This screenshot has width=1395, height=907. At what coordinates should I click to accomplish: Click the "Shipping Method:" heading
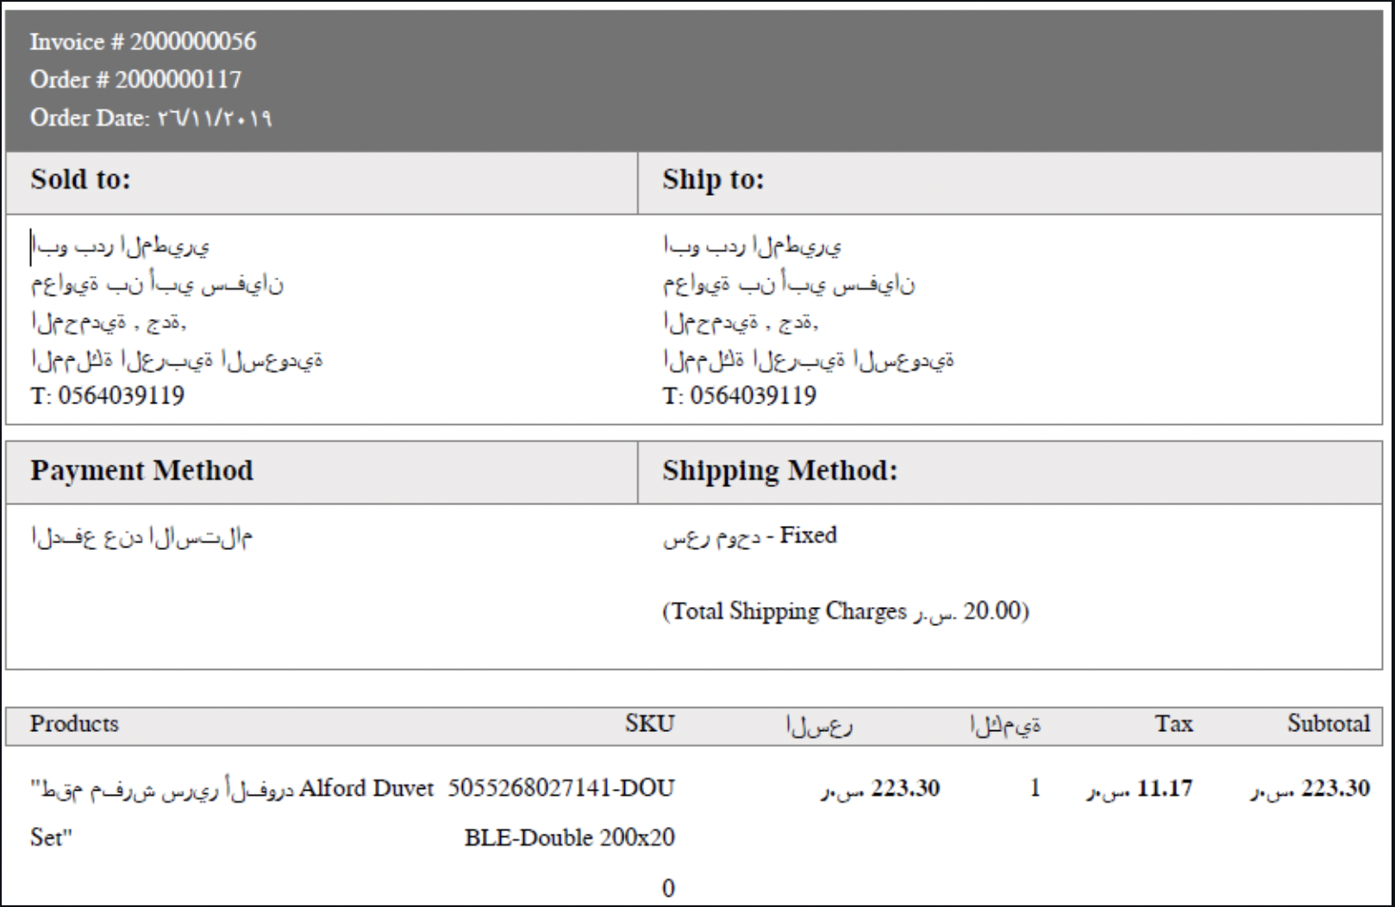[779, 471]
